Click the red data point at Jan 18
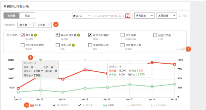 (x=152, y=63)
